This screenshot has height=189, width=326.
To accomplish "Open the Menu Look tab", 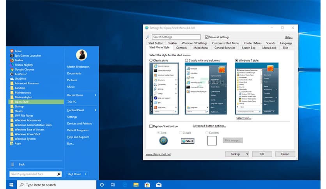I will coord(269,48).
